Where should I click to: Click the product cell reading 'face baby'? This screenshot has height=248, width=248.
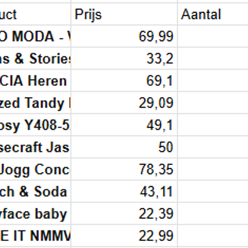(35, 214)
